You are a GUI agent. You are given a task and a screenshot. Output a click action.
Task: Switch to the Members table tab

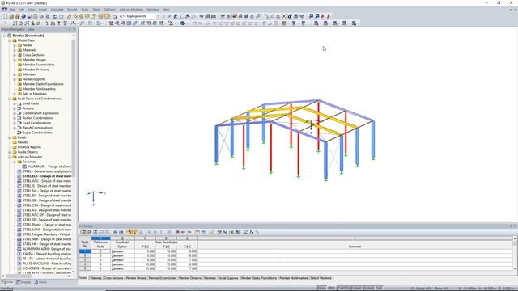coord(210,278)
